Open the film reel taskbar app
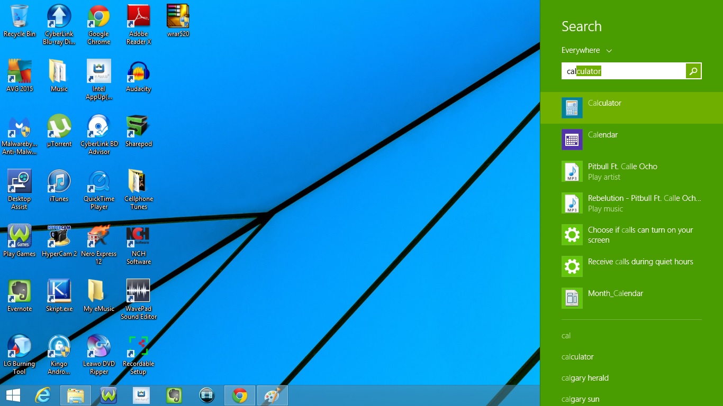 (x=207, y=395)
